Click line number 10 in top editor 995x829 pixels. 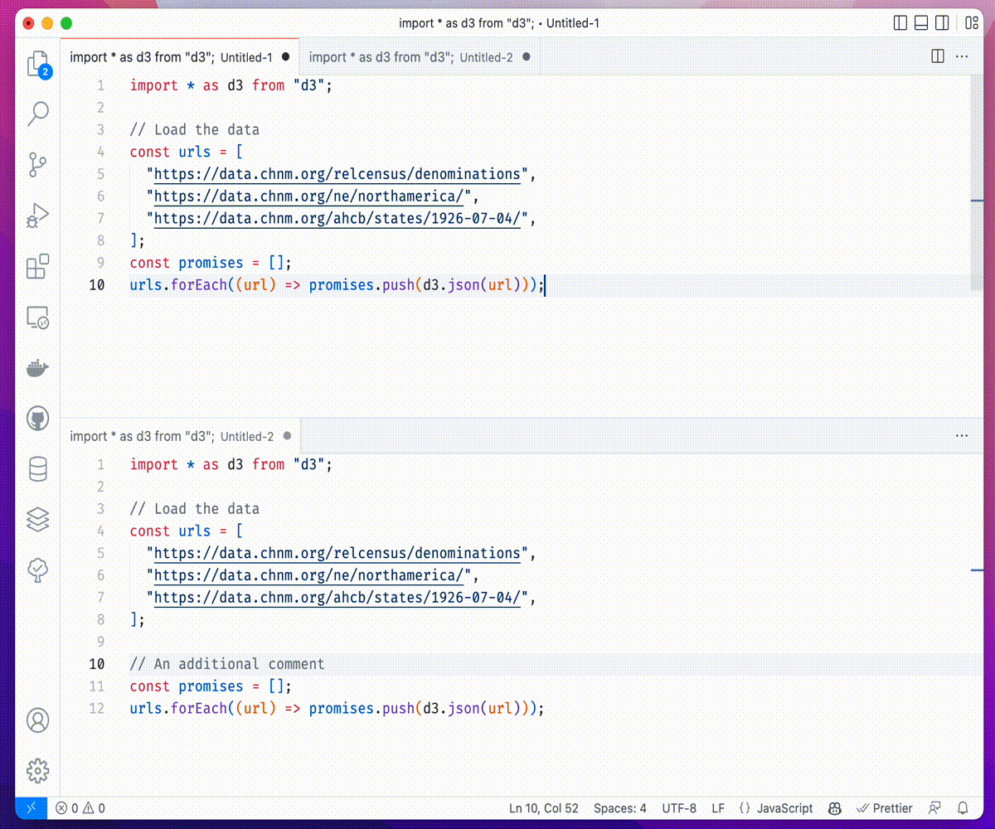pyautogui.click(x=96, y=285)
